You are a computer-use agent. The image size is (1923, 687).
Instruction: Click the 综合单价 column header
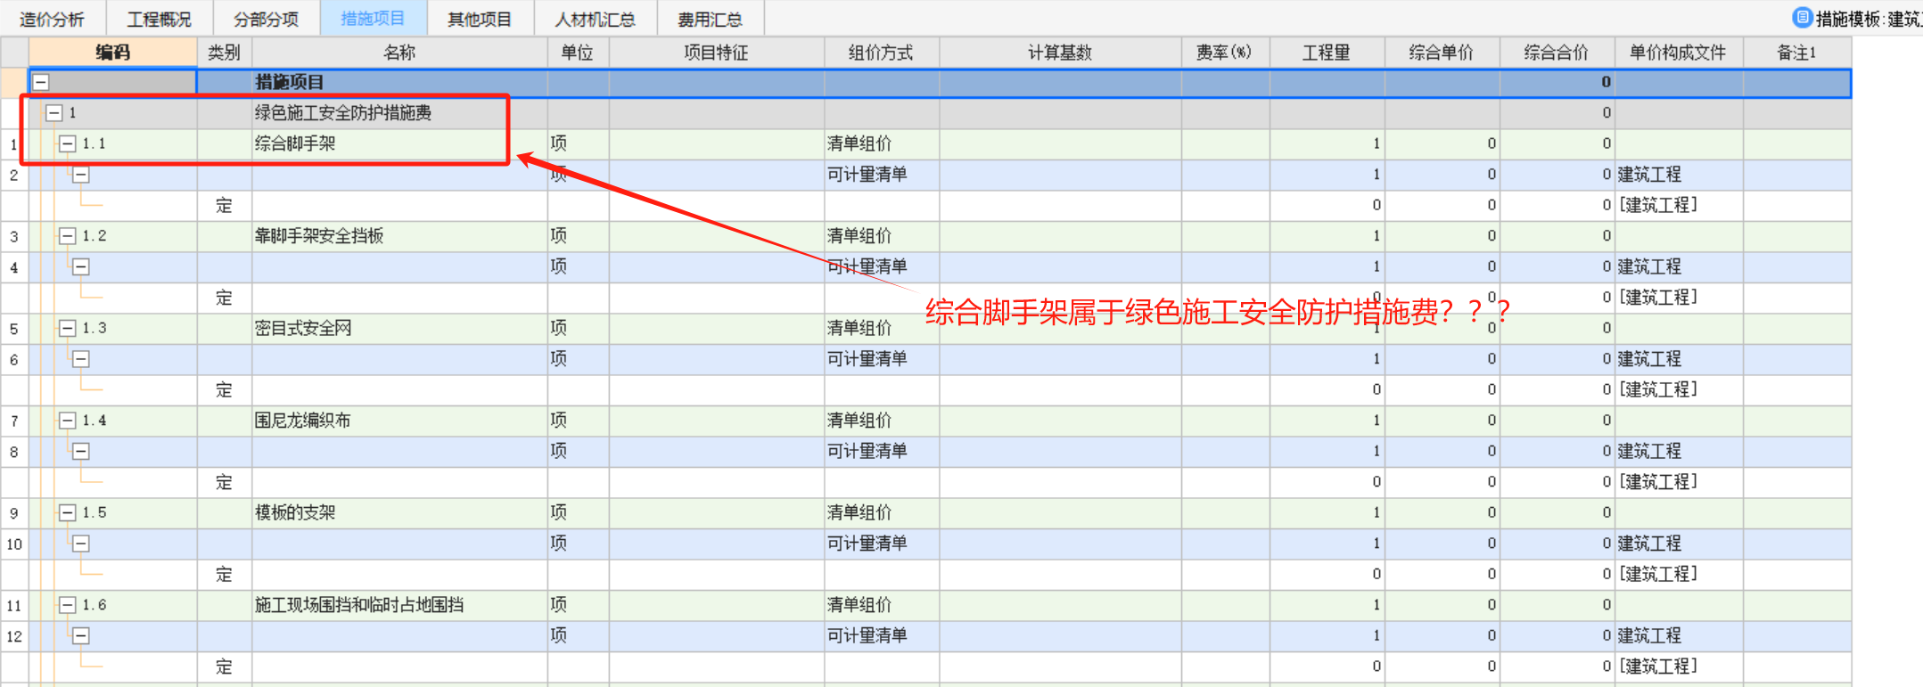coord(1442,53)
